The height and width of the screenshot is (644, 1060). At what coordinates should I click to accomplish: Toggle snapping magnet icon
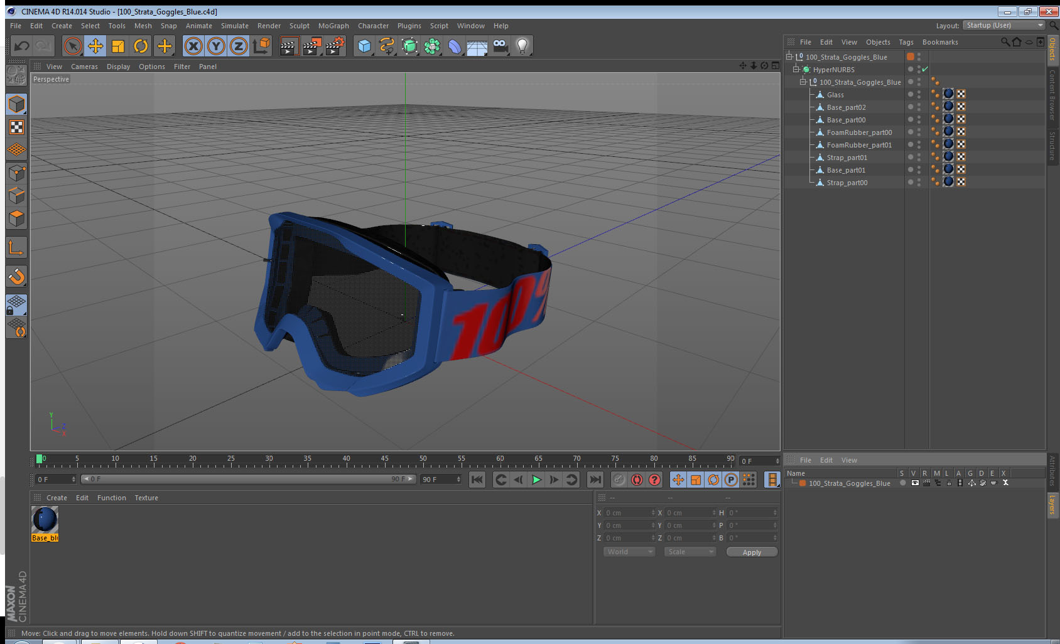click(16, 276)
